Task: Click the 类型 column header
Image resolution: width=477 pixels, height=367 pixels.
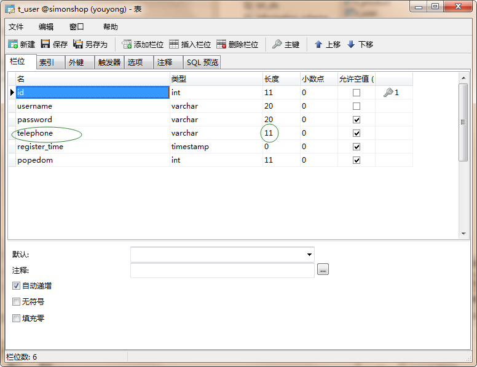Action: coord(216,79)
